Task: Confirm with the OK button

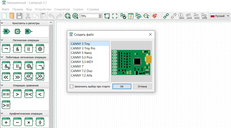Action: click(x=122, y=87)
